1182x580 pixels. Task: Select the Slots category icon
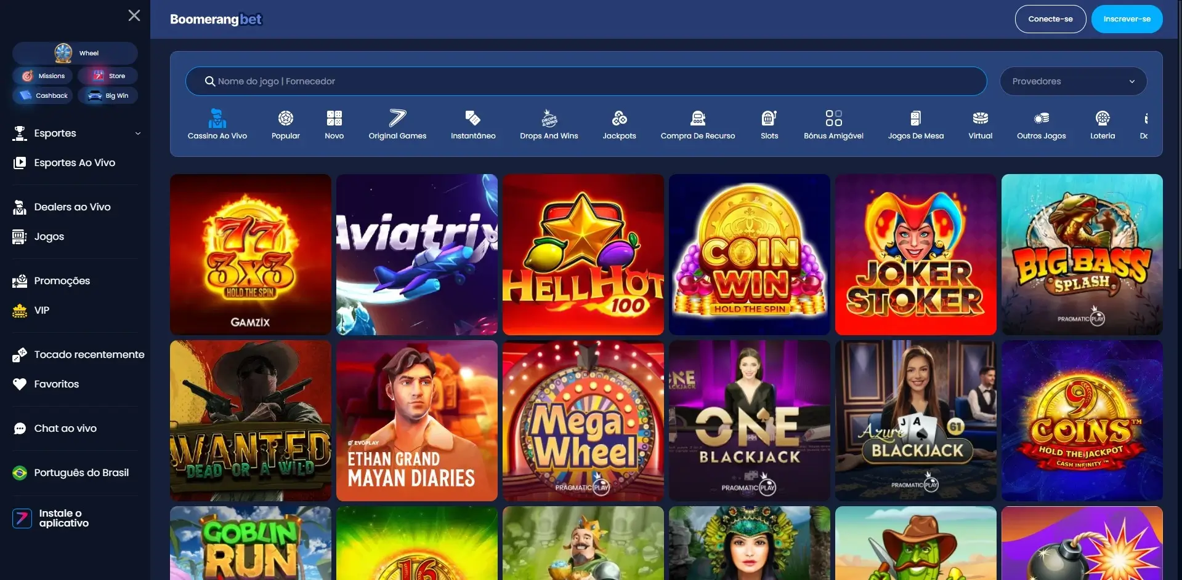pyautogui.click(x=769, y=119)
